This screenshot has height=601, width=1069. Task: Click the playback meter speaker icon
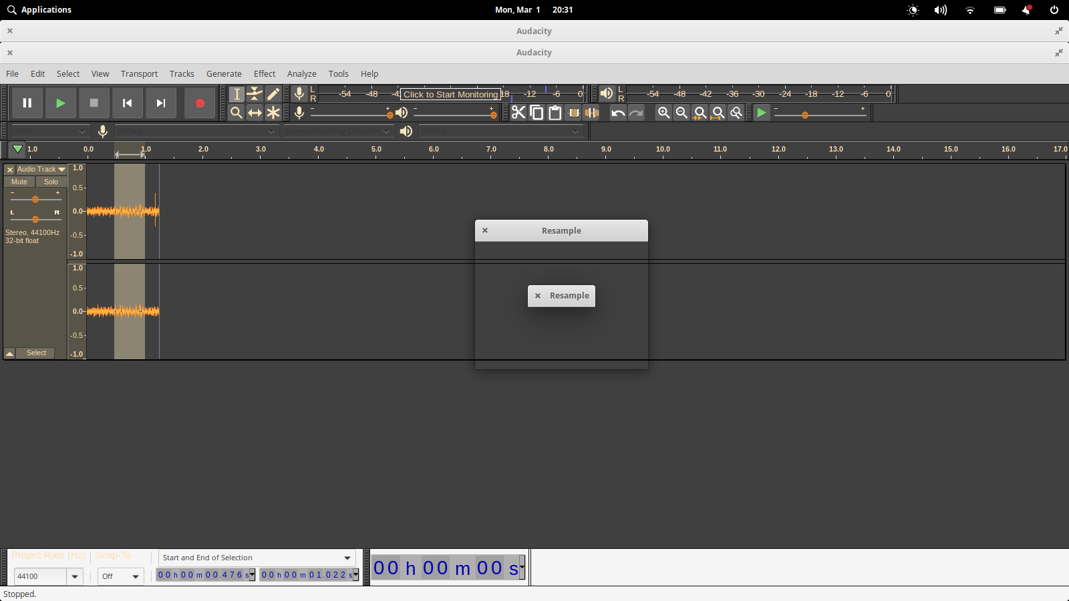tap(607, 94)
